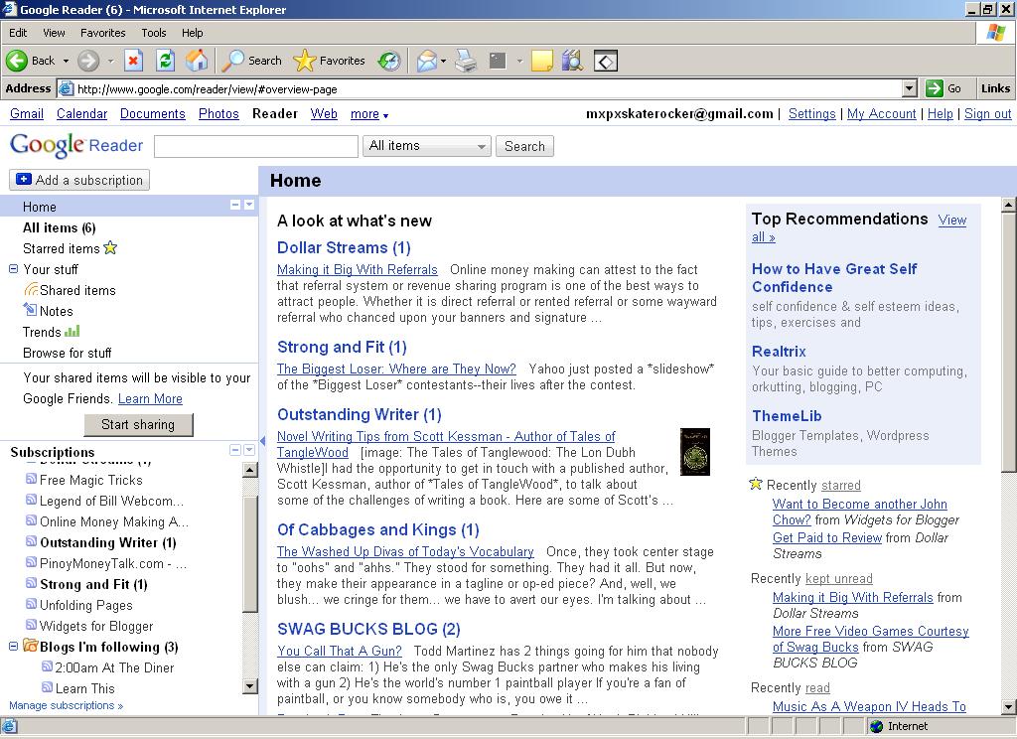Click the Windows flag logo
The height and width of the screenshot is (739, 1017).
(995, 32)
